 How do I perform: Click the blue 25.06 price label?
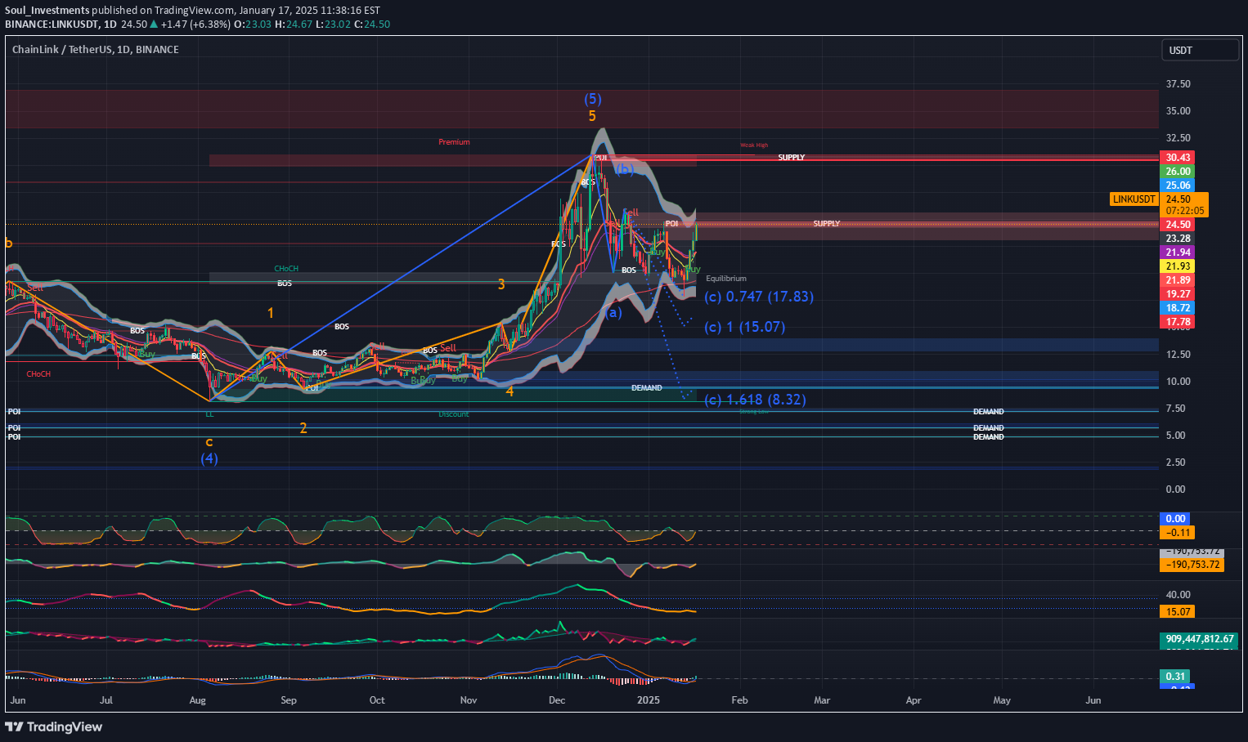tap(1178, 185)
